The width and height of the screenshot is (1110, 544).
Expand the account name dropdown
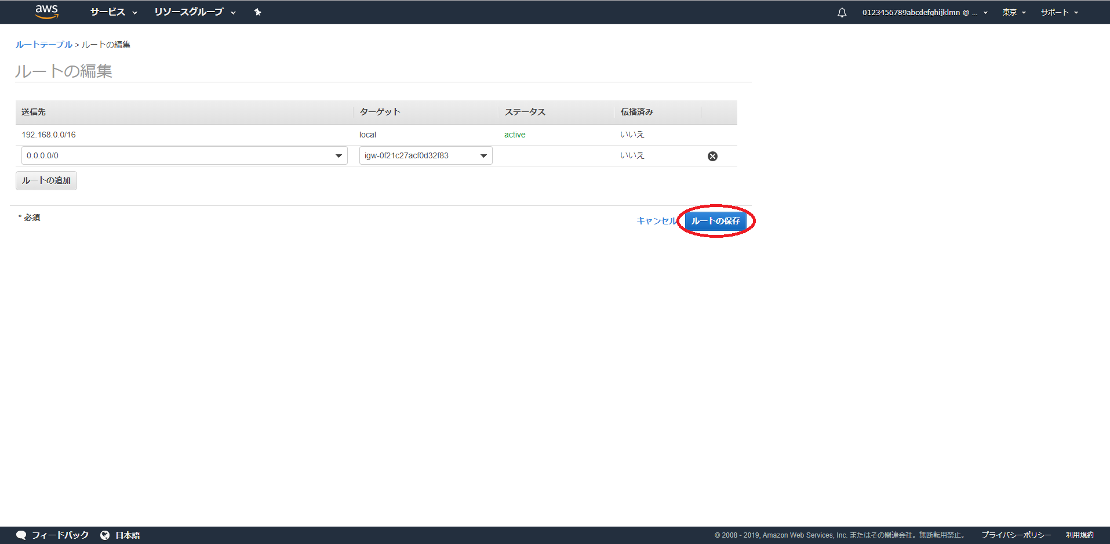[925, 12]
